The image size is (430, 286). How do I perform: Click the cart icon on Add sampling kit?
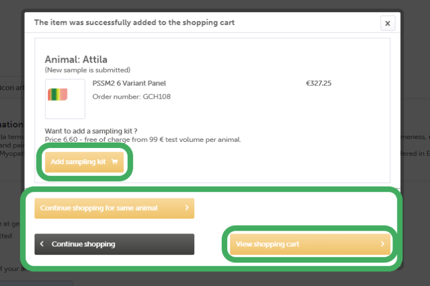115,162
